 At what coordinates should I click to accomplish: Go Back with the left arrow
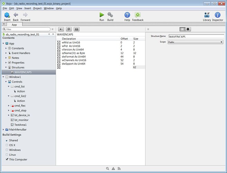point(16,15)
